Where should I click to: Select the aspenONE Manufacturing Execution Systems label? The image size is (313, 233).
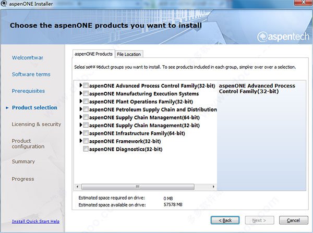coord(144,94)
